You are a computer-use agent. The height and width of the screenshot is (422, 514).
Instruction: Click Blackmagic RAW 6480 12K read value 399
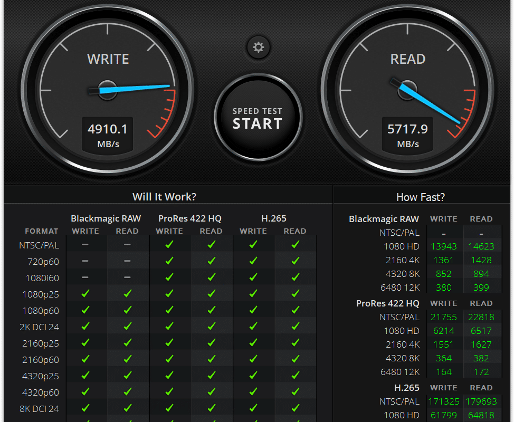coord(481,287)
